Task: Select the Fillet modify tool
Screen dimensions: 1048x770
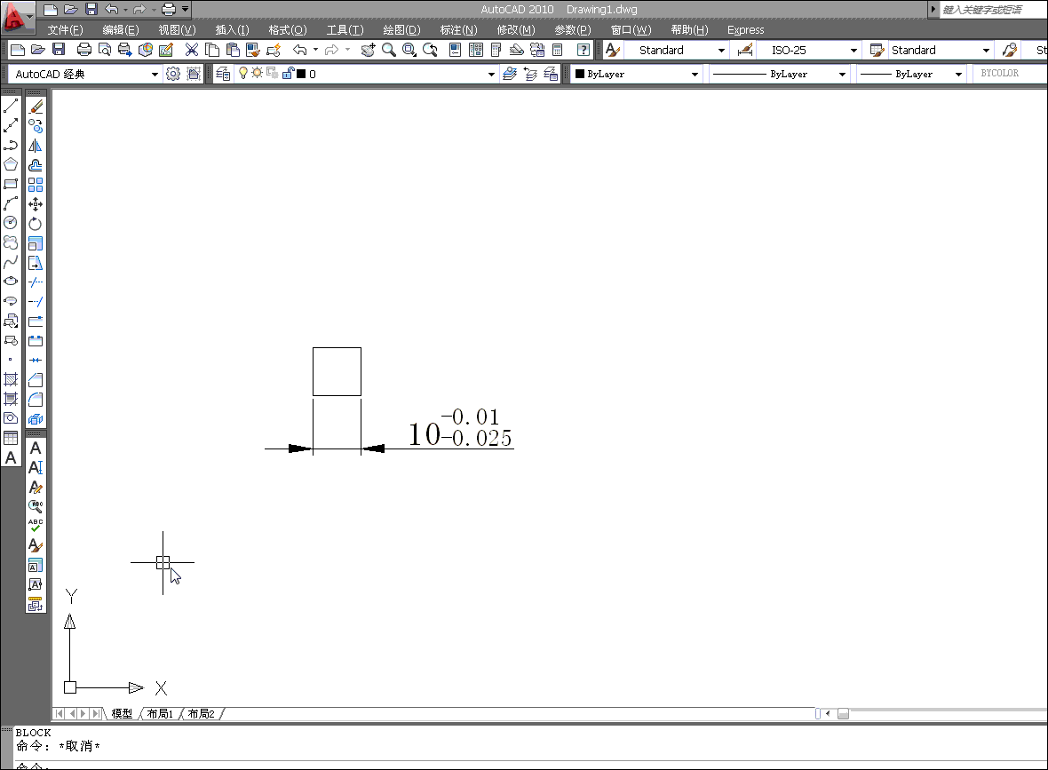Action: click(36, 400)
